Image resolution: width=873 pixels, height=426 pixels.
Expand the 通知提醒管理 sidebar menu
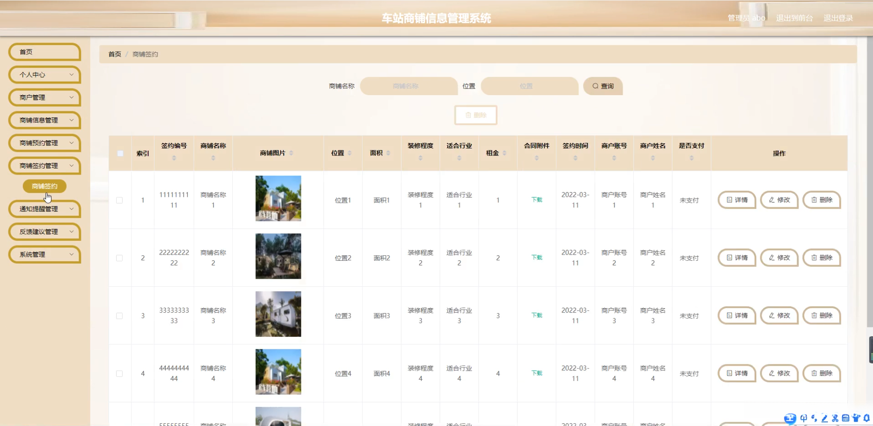(45, 209)
